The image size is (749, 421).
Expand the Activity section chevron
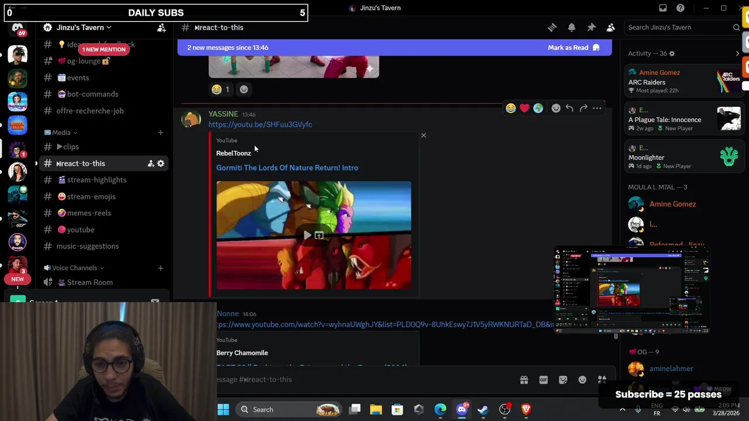pos(737,54)
